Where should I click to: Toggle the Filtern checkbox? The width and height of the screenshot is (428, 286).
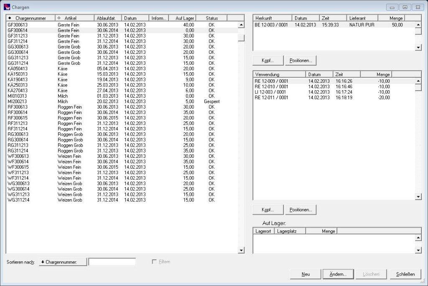[x=155, y=262]
